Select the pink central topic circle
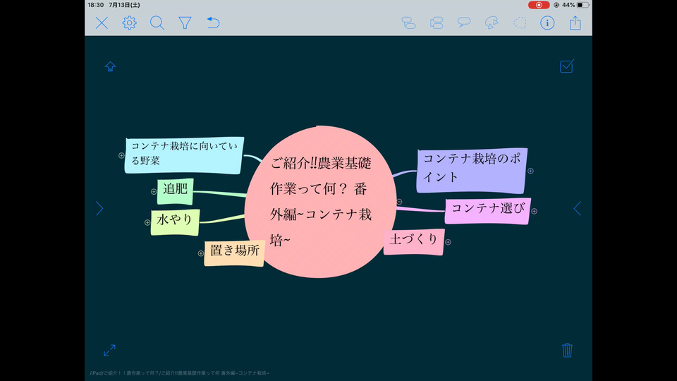677x381 pixels. coord(320,202)
